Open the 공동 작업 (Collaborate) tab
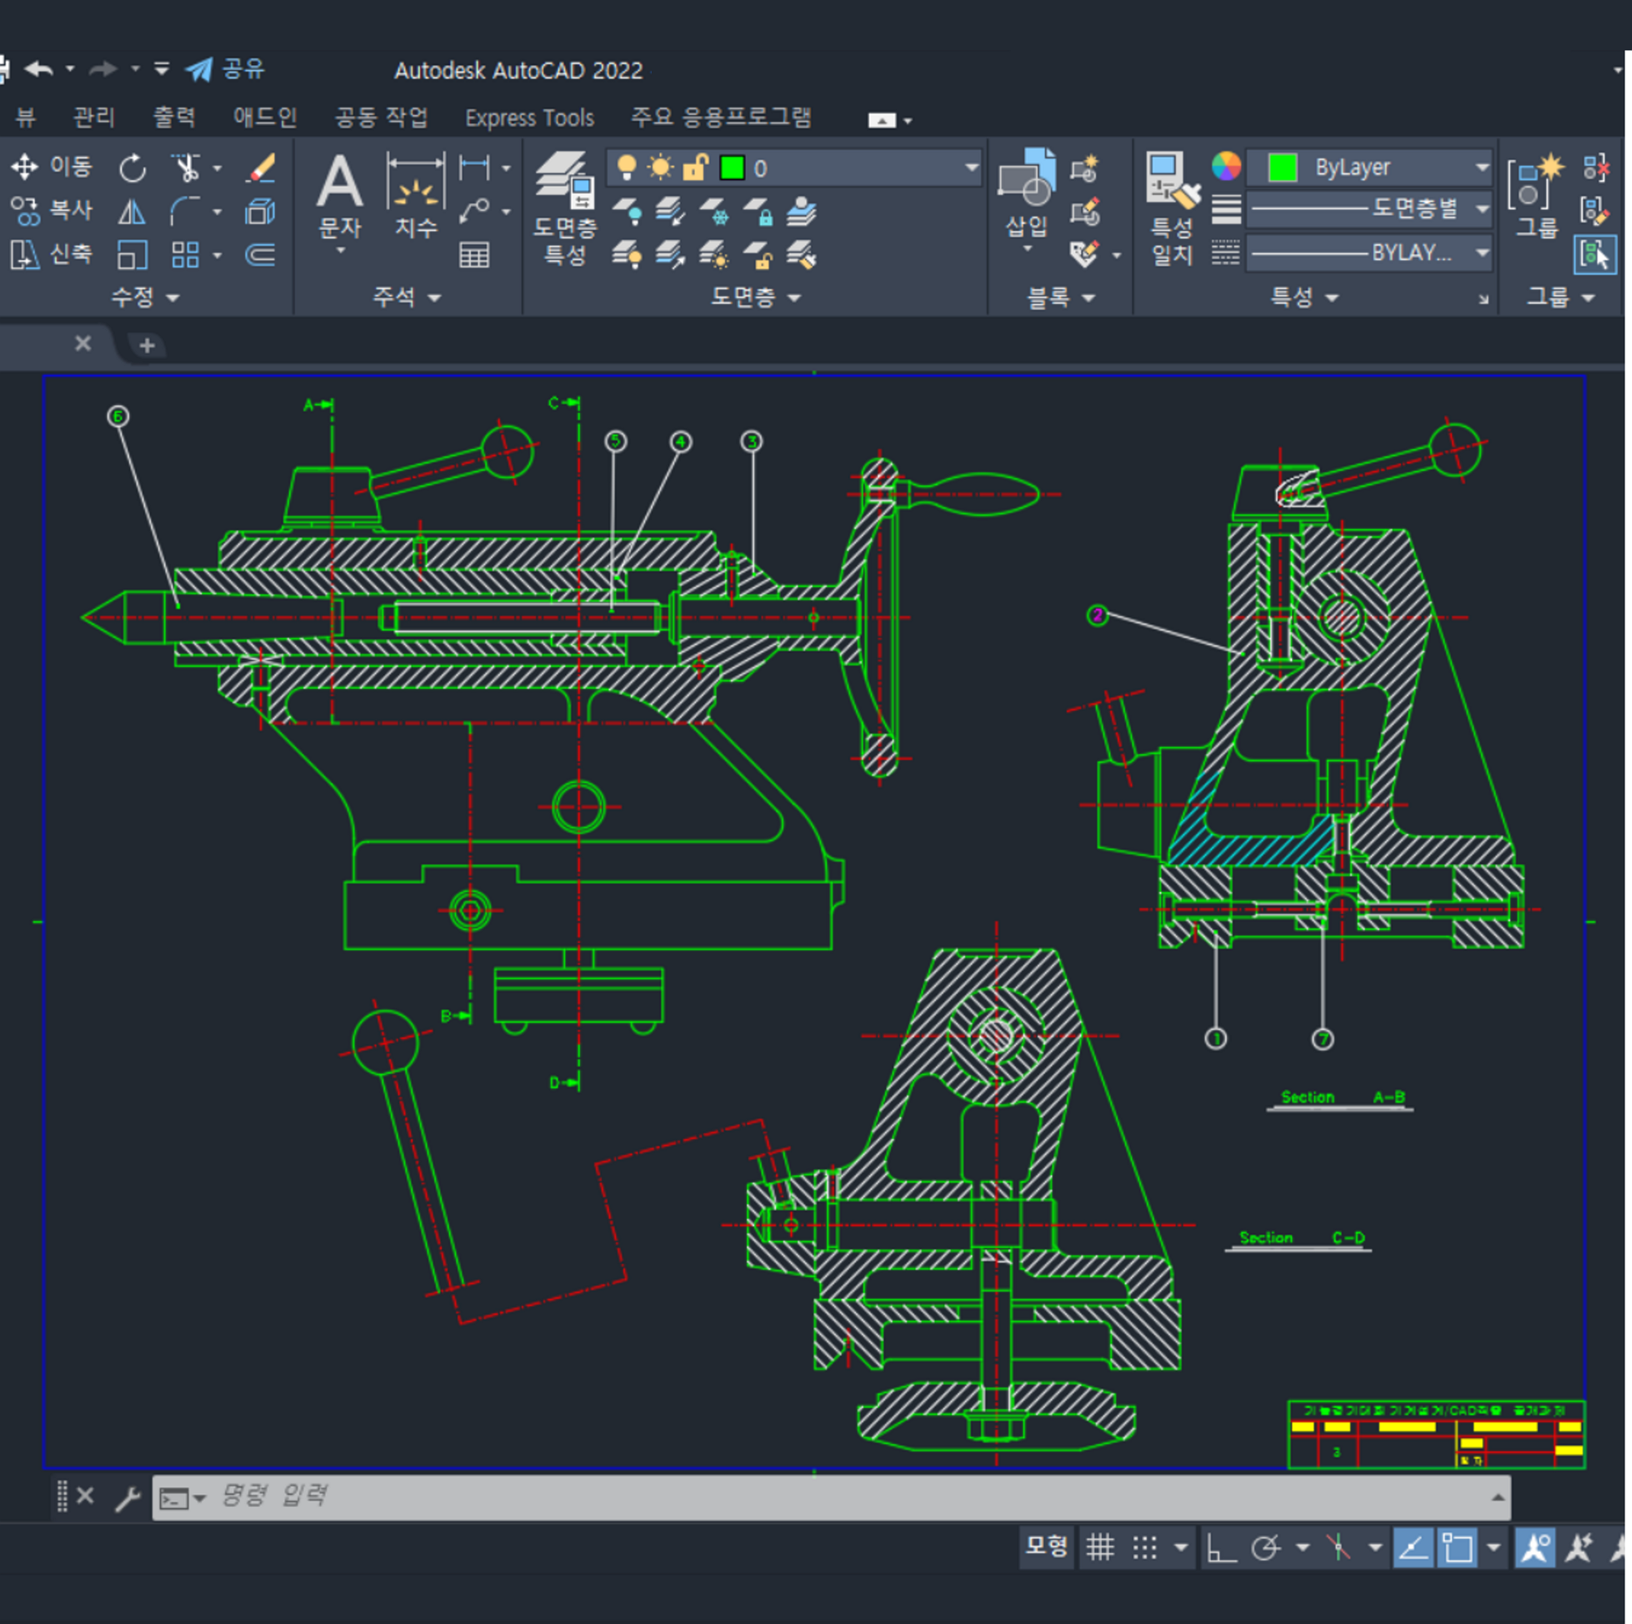The image size is (1632, 1624). coord(382,117)
